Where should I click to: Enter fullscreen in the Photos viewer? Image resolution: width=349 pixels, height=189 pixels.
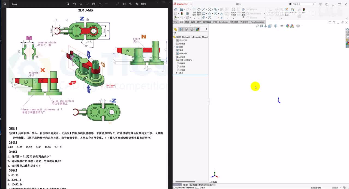click(118, 4)
